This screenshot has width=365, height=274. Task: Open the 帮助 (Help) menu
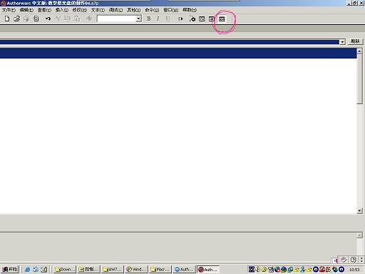point(190,10)
